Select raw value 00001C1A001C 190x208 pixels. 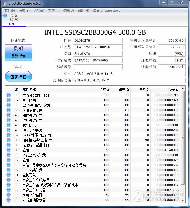[x=167, y=150]
